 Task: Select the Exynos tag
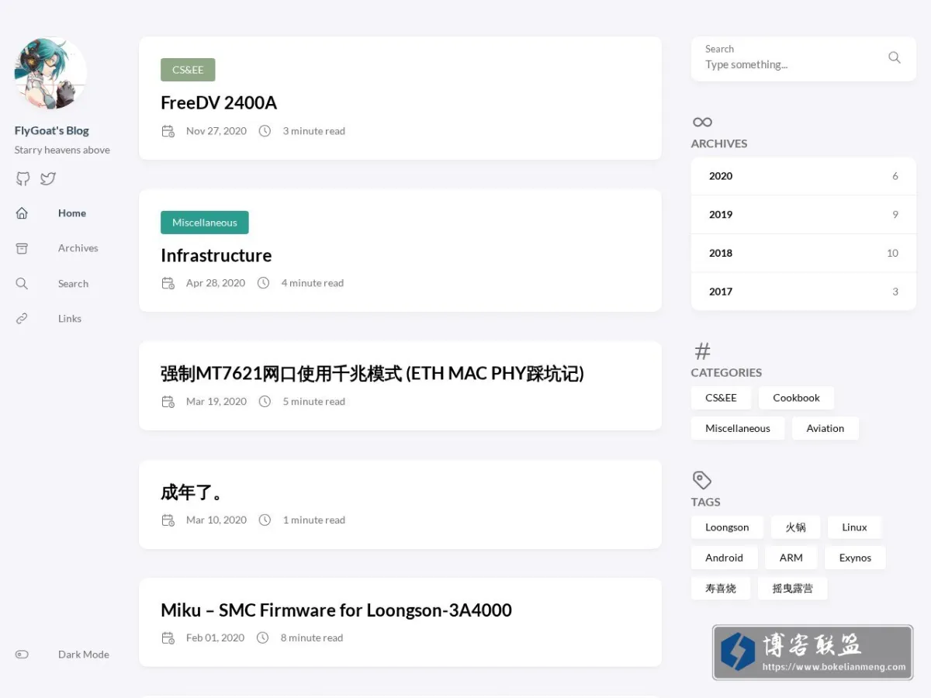[x=855, y=558]
